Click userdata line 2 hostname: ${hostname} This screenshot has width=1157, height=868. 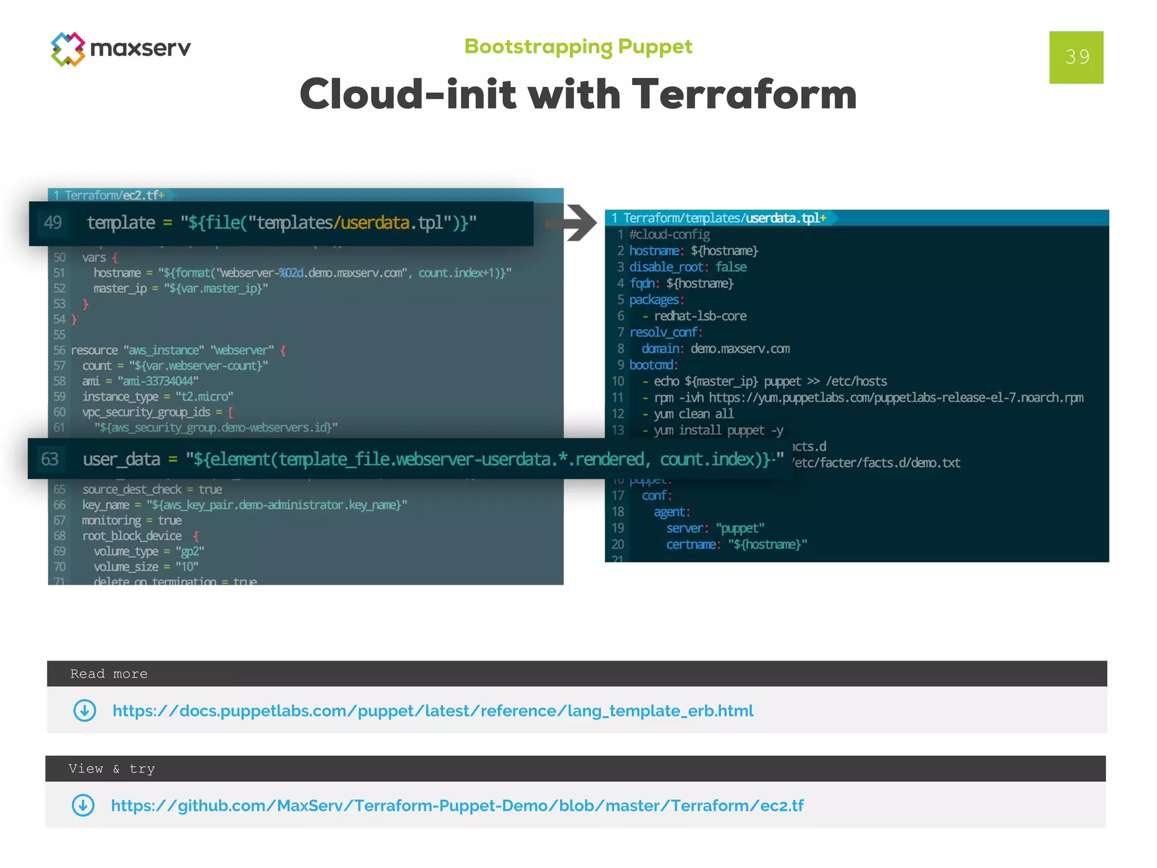694,251
